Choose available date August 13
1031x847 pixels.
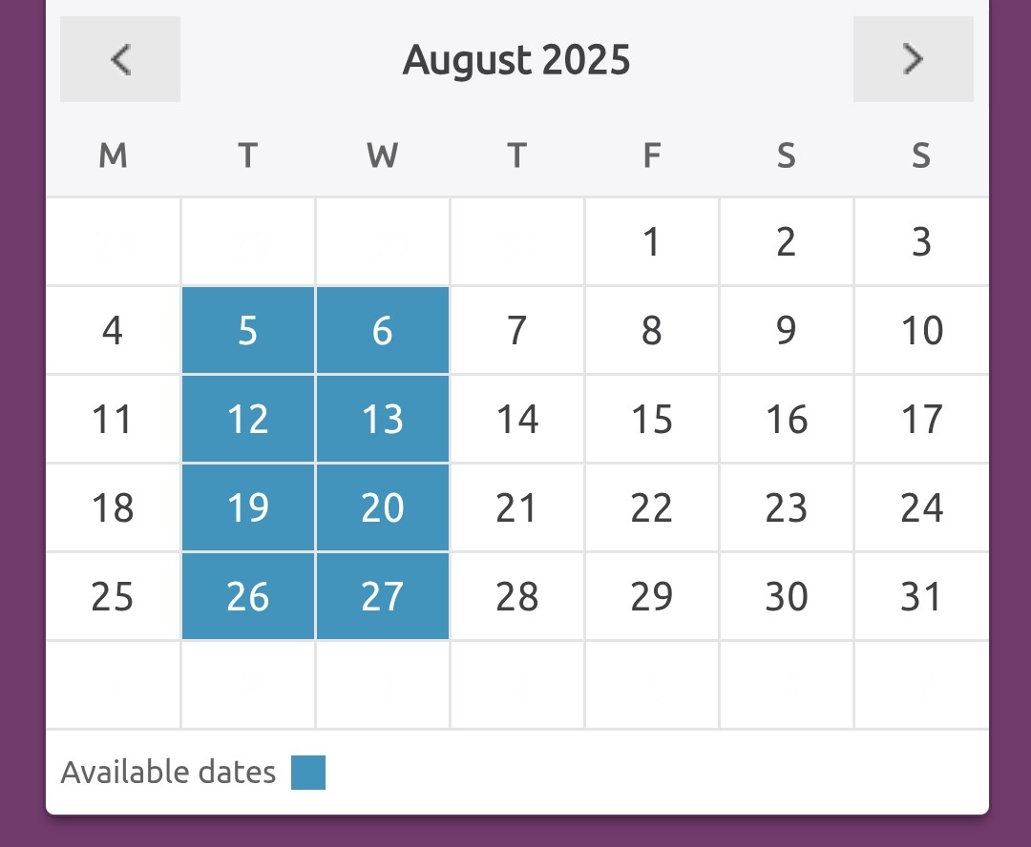click(x=383, y=419)
